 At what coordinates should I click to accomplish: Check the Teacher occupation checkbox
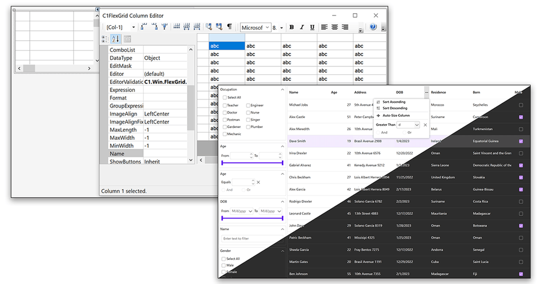[225, 106]
